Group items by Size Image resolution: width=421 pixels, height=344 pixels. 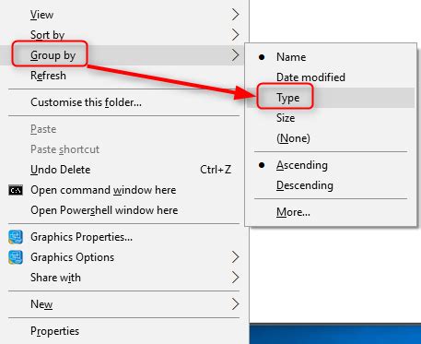331,118
